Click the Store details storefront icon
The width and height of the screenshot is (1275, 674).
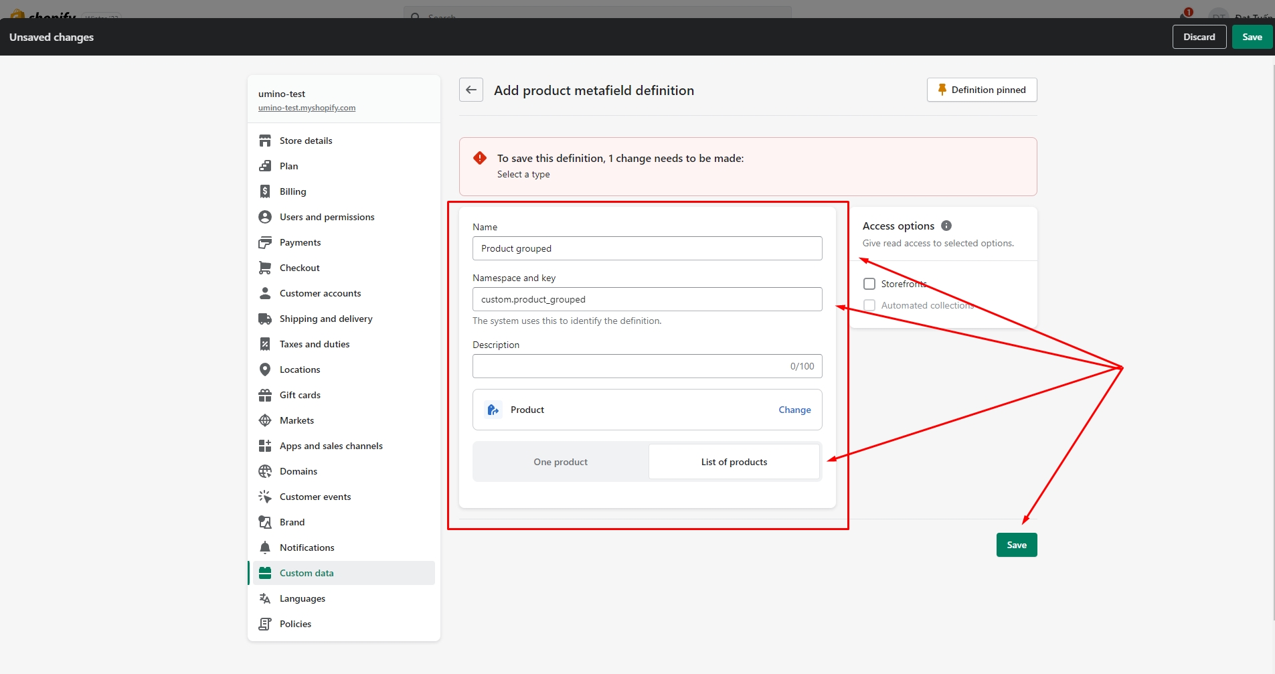point(265,141)
